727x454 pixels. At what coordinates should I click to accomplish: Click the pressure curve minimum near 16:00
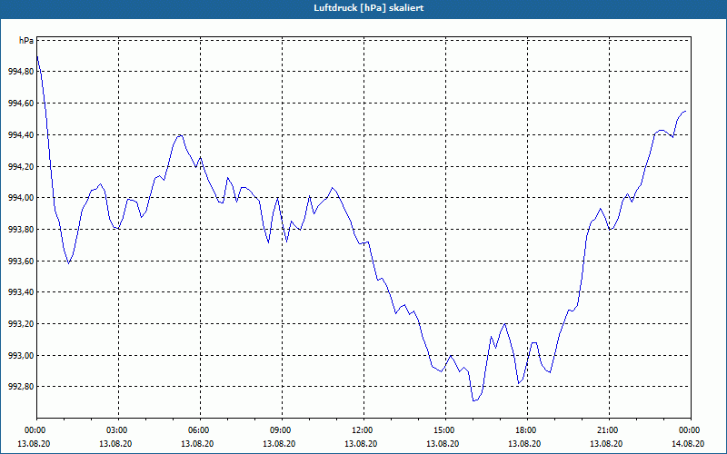(473, 400)
